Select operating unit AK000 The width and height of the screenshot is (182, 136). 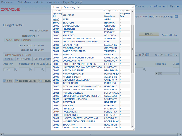[x=56, y=20]
